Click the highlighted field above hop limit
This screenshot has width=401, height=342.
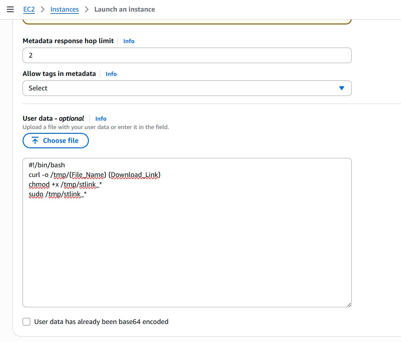[187, 20]
